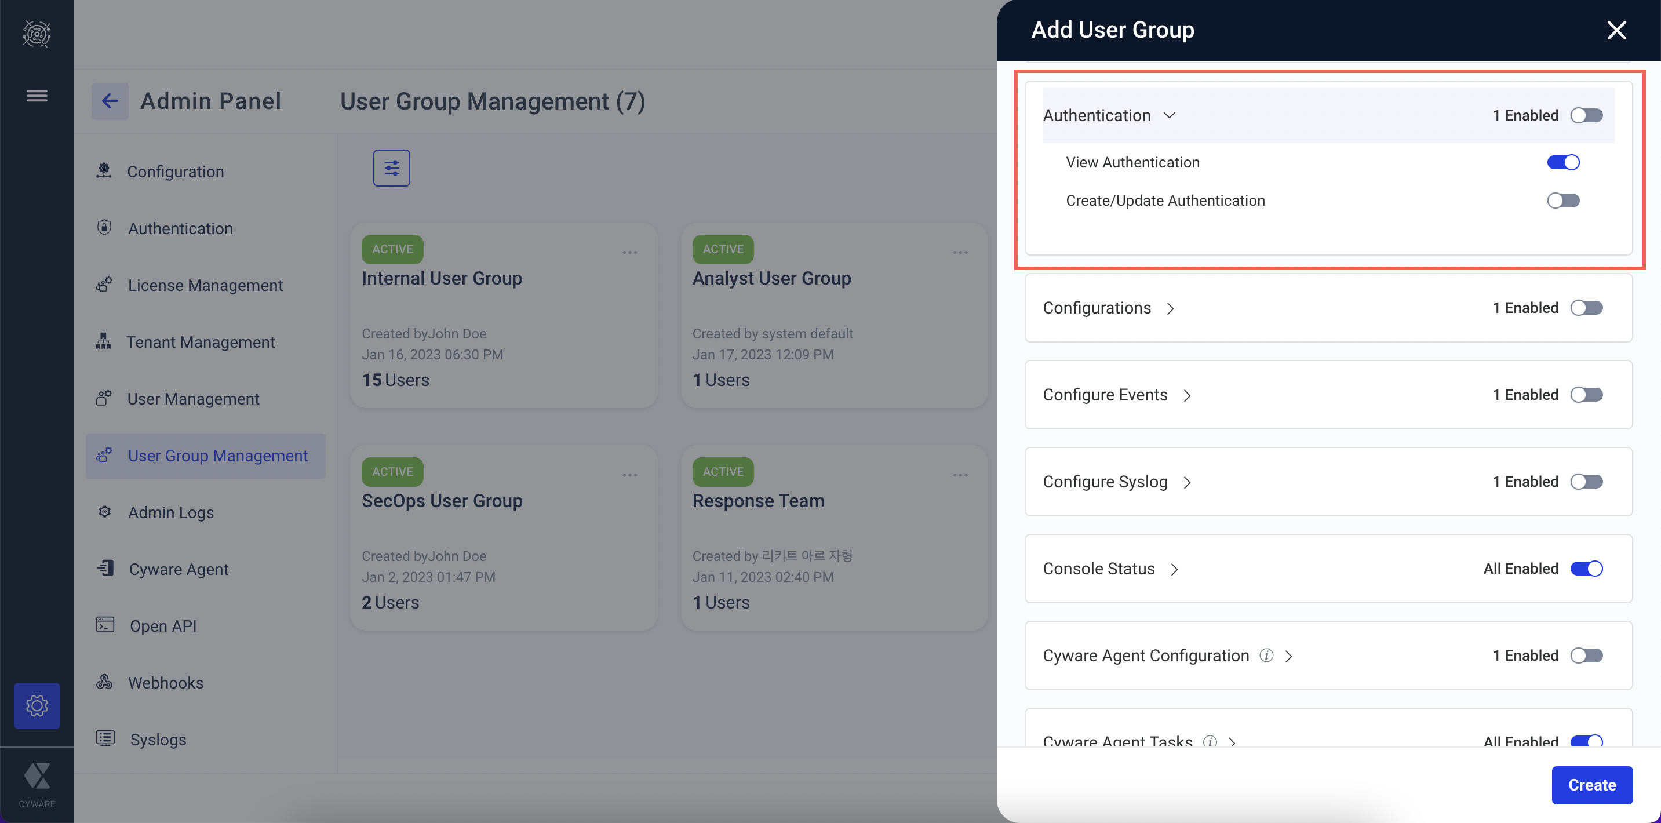This screenshot has width=1661, height=823.
Task: Toggle the Configurations section switch
Action: point(1586,308)
